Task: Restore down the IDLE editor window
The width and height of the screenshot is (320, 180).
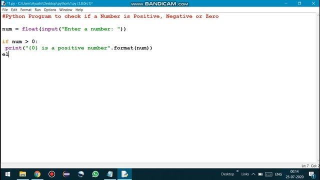Action: click(x=299, y=3)
